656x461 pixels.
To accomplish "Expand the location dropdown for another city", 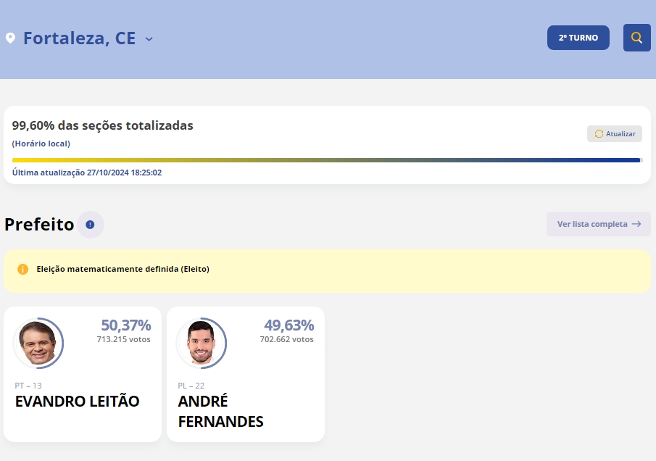I will (x=149, y=39).
